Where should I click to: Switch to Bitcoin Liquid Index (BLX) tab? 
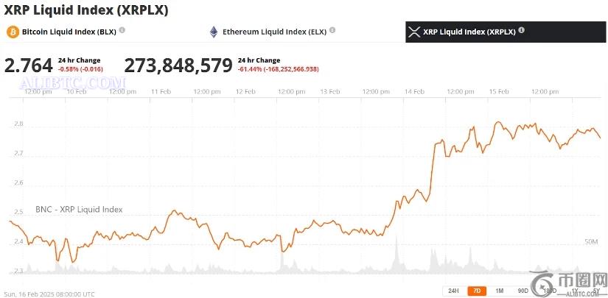pos(68,32)
